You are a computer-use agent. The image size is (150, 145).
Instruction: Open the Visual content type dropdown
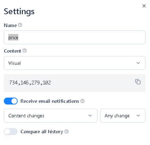[x=74, y=63]
